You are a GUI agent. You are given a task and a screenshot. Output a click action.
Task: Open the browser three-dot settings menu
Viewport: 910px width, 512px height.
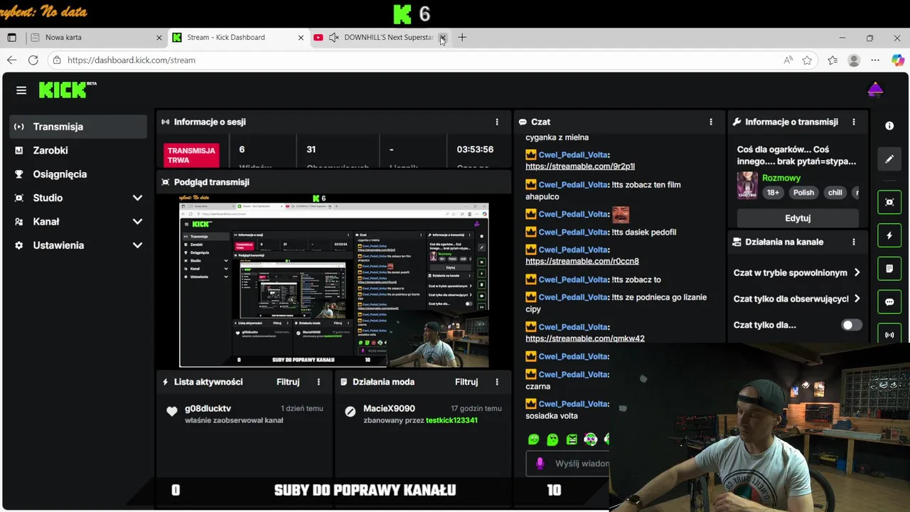click(875, 60)
